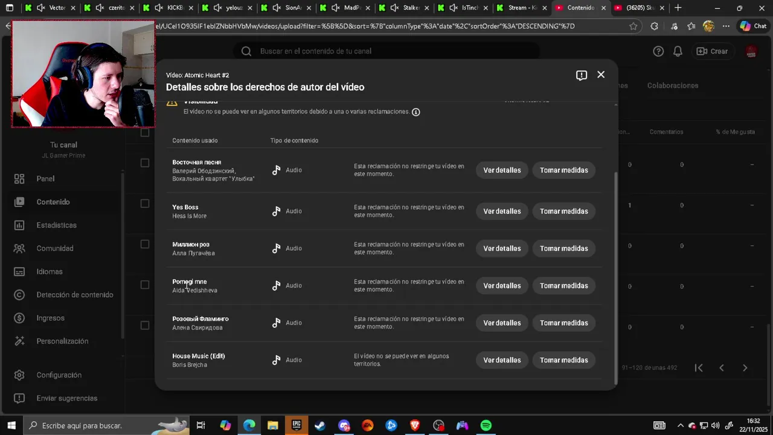Open the send feedback icon in dialog header

(582, 75)
